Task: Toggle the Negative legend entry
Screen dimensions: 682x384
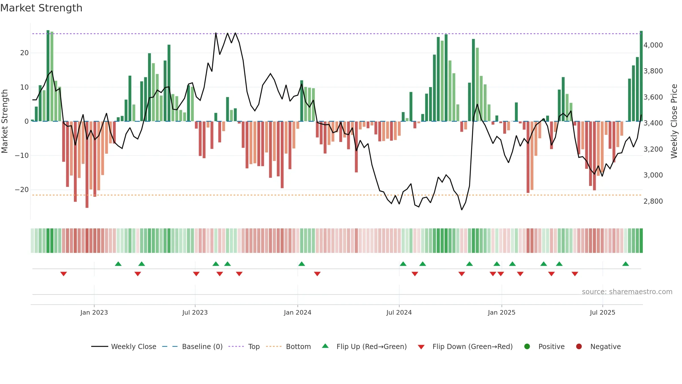Action: 598,346
